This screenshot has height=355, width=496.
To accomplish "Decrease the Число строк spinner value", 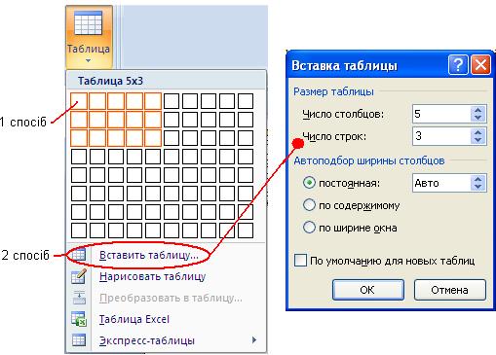I will pyautogui.click(x=477, y=140).
